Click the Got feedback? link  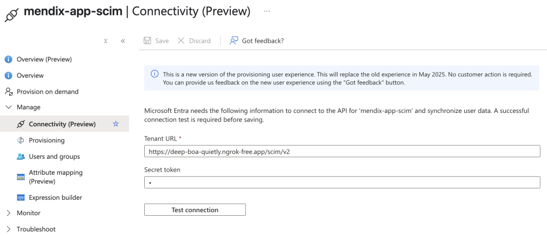point(263,40)
